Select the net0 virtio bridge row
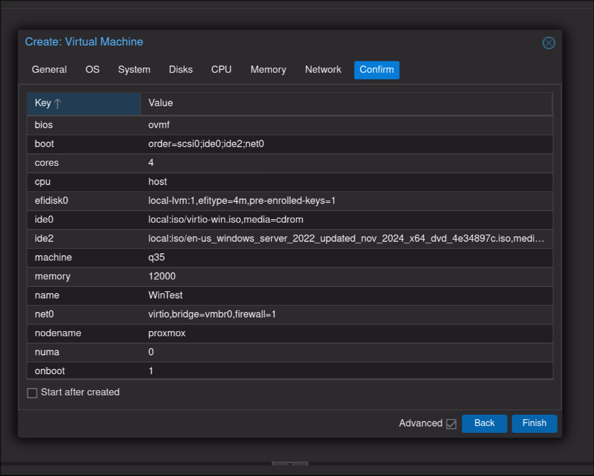Viewport: 594px width, 476px height. (290, 314)
